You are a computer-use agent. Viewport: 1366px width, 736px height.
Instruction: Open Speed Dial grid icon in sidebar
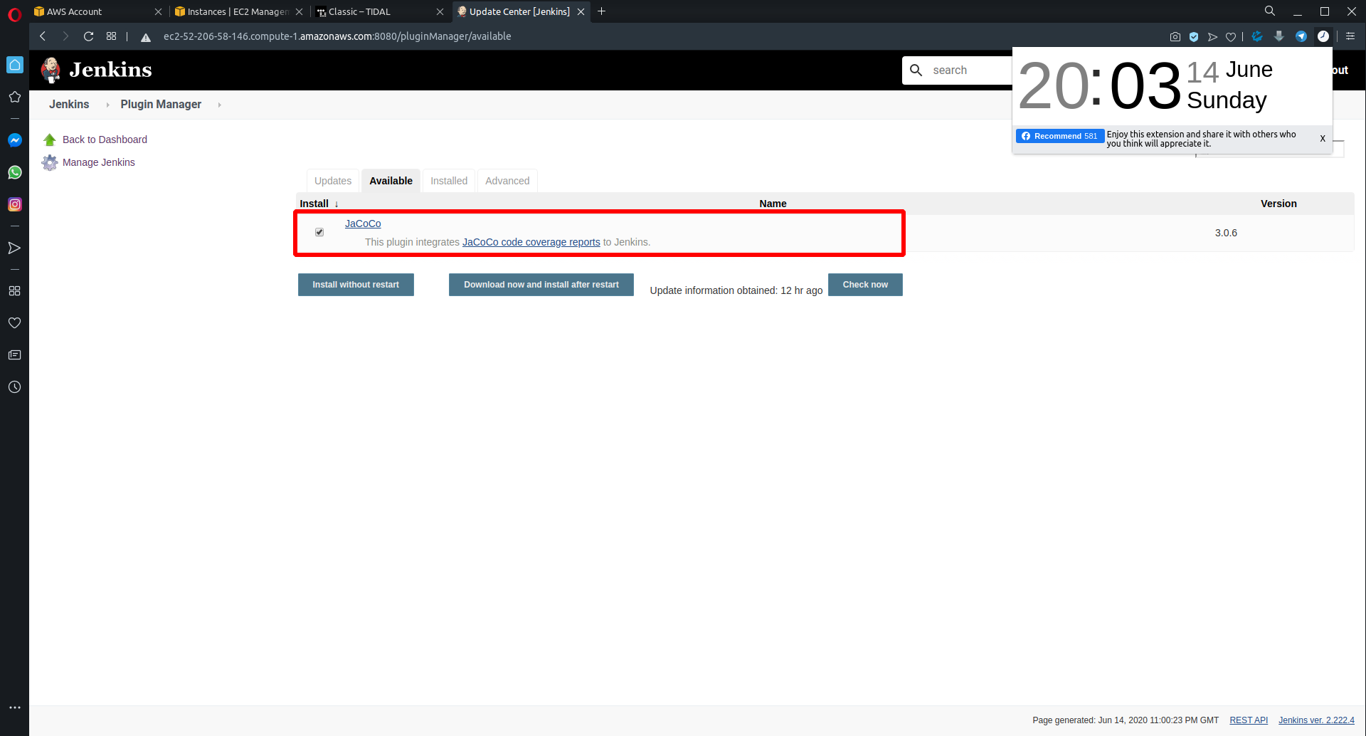14,290
